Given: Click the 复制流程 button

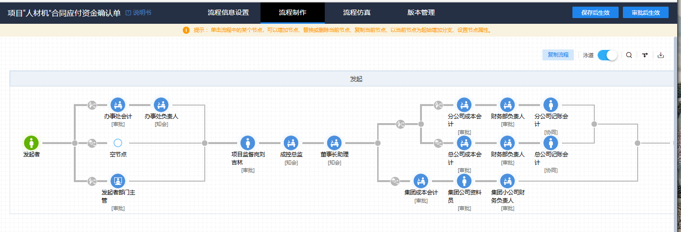Looking at the screenshot, I should point(558,55).
